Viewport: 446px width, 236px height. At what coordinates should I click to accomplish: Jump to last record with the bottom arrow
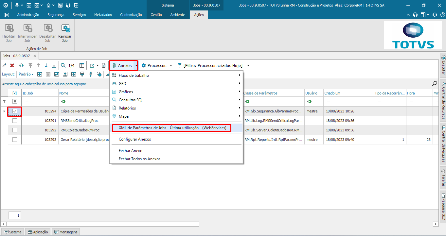coord(54,65)
